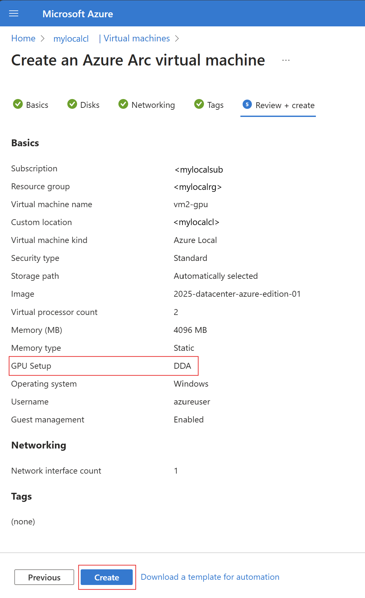
Task: Open Download a template for automation link
Action: tap(210, 577)
